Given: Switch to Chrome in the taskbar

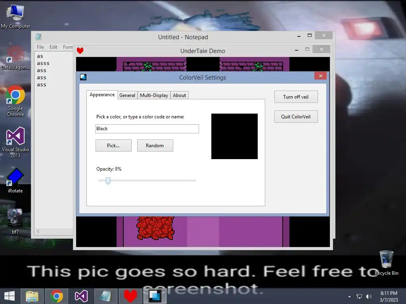Looking at the screenshot, I should pyautogui.click(x=56, y=296).
